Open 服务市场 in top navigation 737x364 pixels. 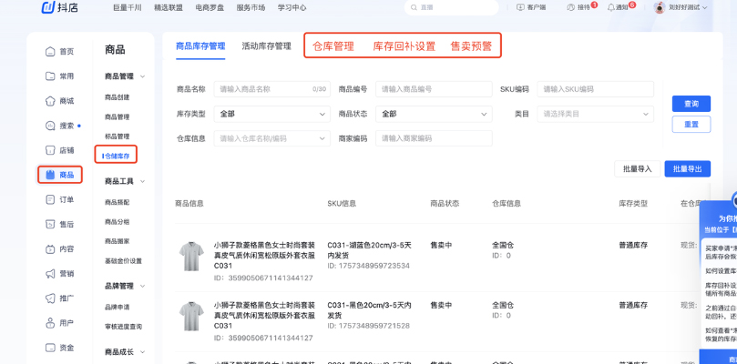(251, 7)
